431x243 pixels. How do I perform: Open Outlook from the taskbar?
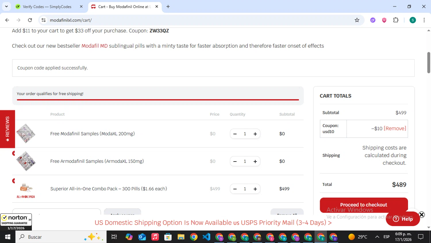tap(142, 237)
